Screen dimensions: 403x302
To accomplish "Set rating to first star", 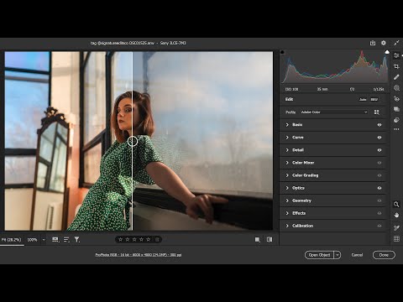I will [x=121, y=239].
